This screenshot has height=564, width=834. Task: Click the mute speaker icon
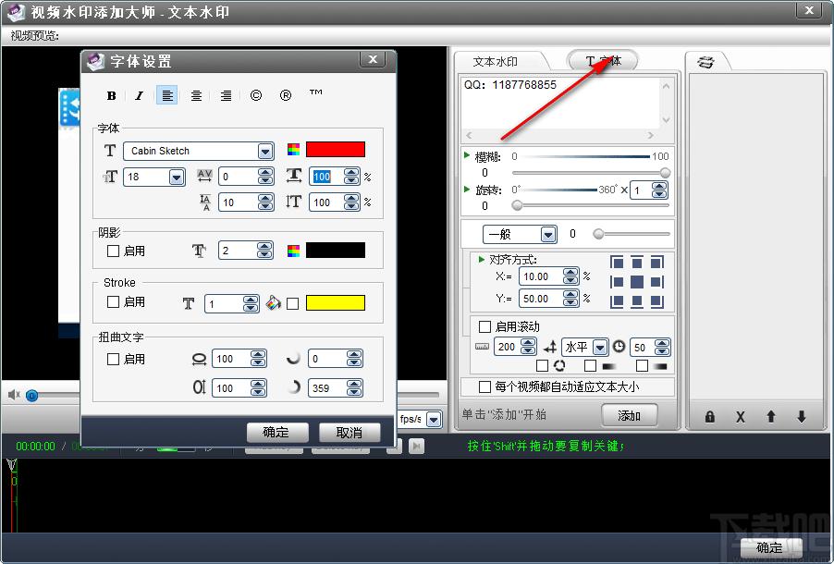coord(14,394)
